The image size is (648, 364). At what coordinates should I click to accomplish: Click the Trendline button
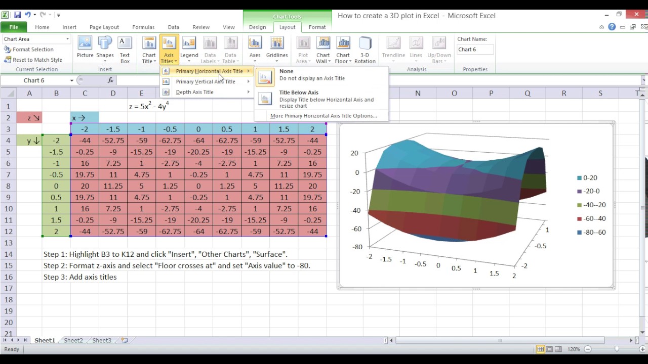tap(393, 50)
